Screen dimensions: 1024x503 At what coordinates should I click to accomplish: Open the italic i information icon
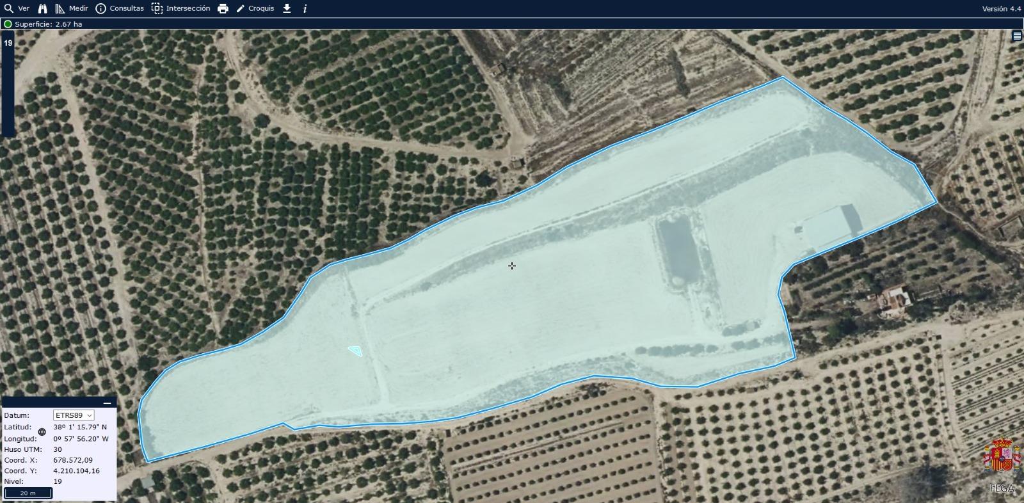pyautogui.click(x=305, y=8)
